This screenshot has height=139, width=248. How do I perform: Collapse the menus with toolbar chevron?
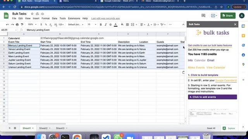point(183,25)
